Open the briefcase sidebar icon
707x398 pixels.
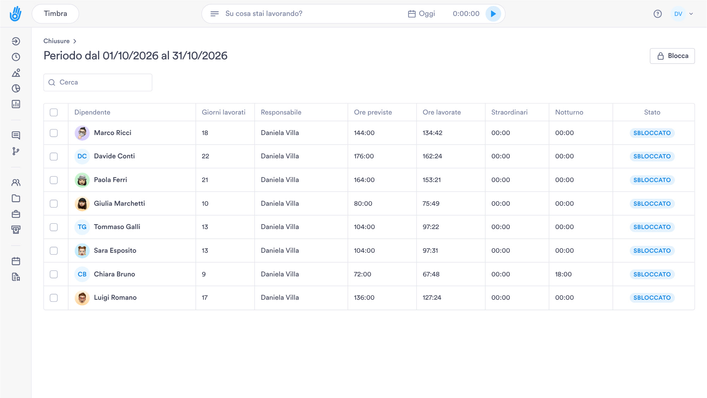pos(16,214)
